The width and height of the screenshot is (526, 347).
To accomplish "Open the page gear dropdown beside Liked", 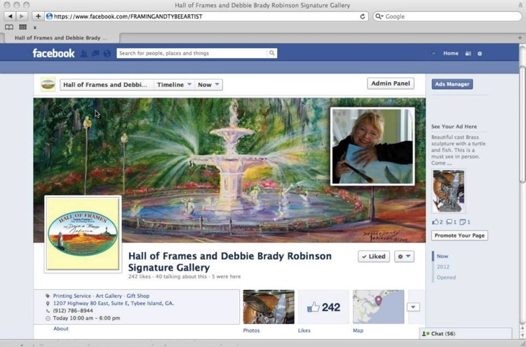I will 404,257.
